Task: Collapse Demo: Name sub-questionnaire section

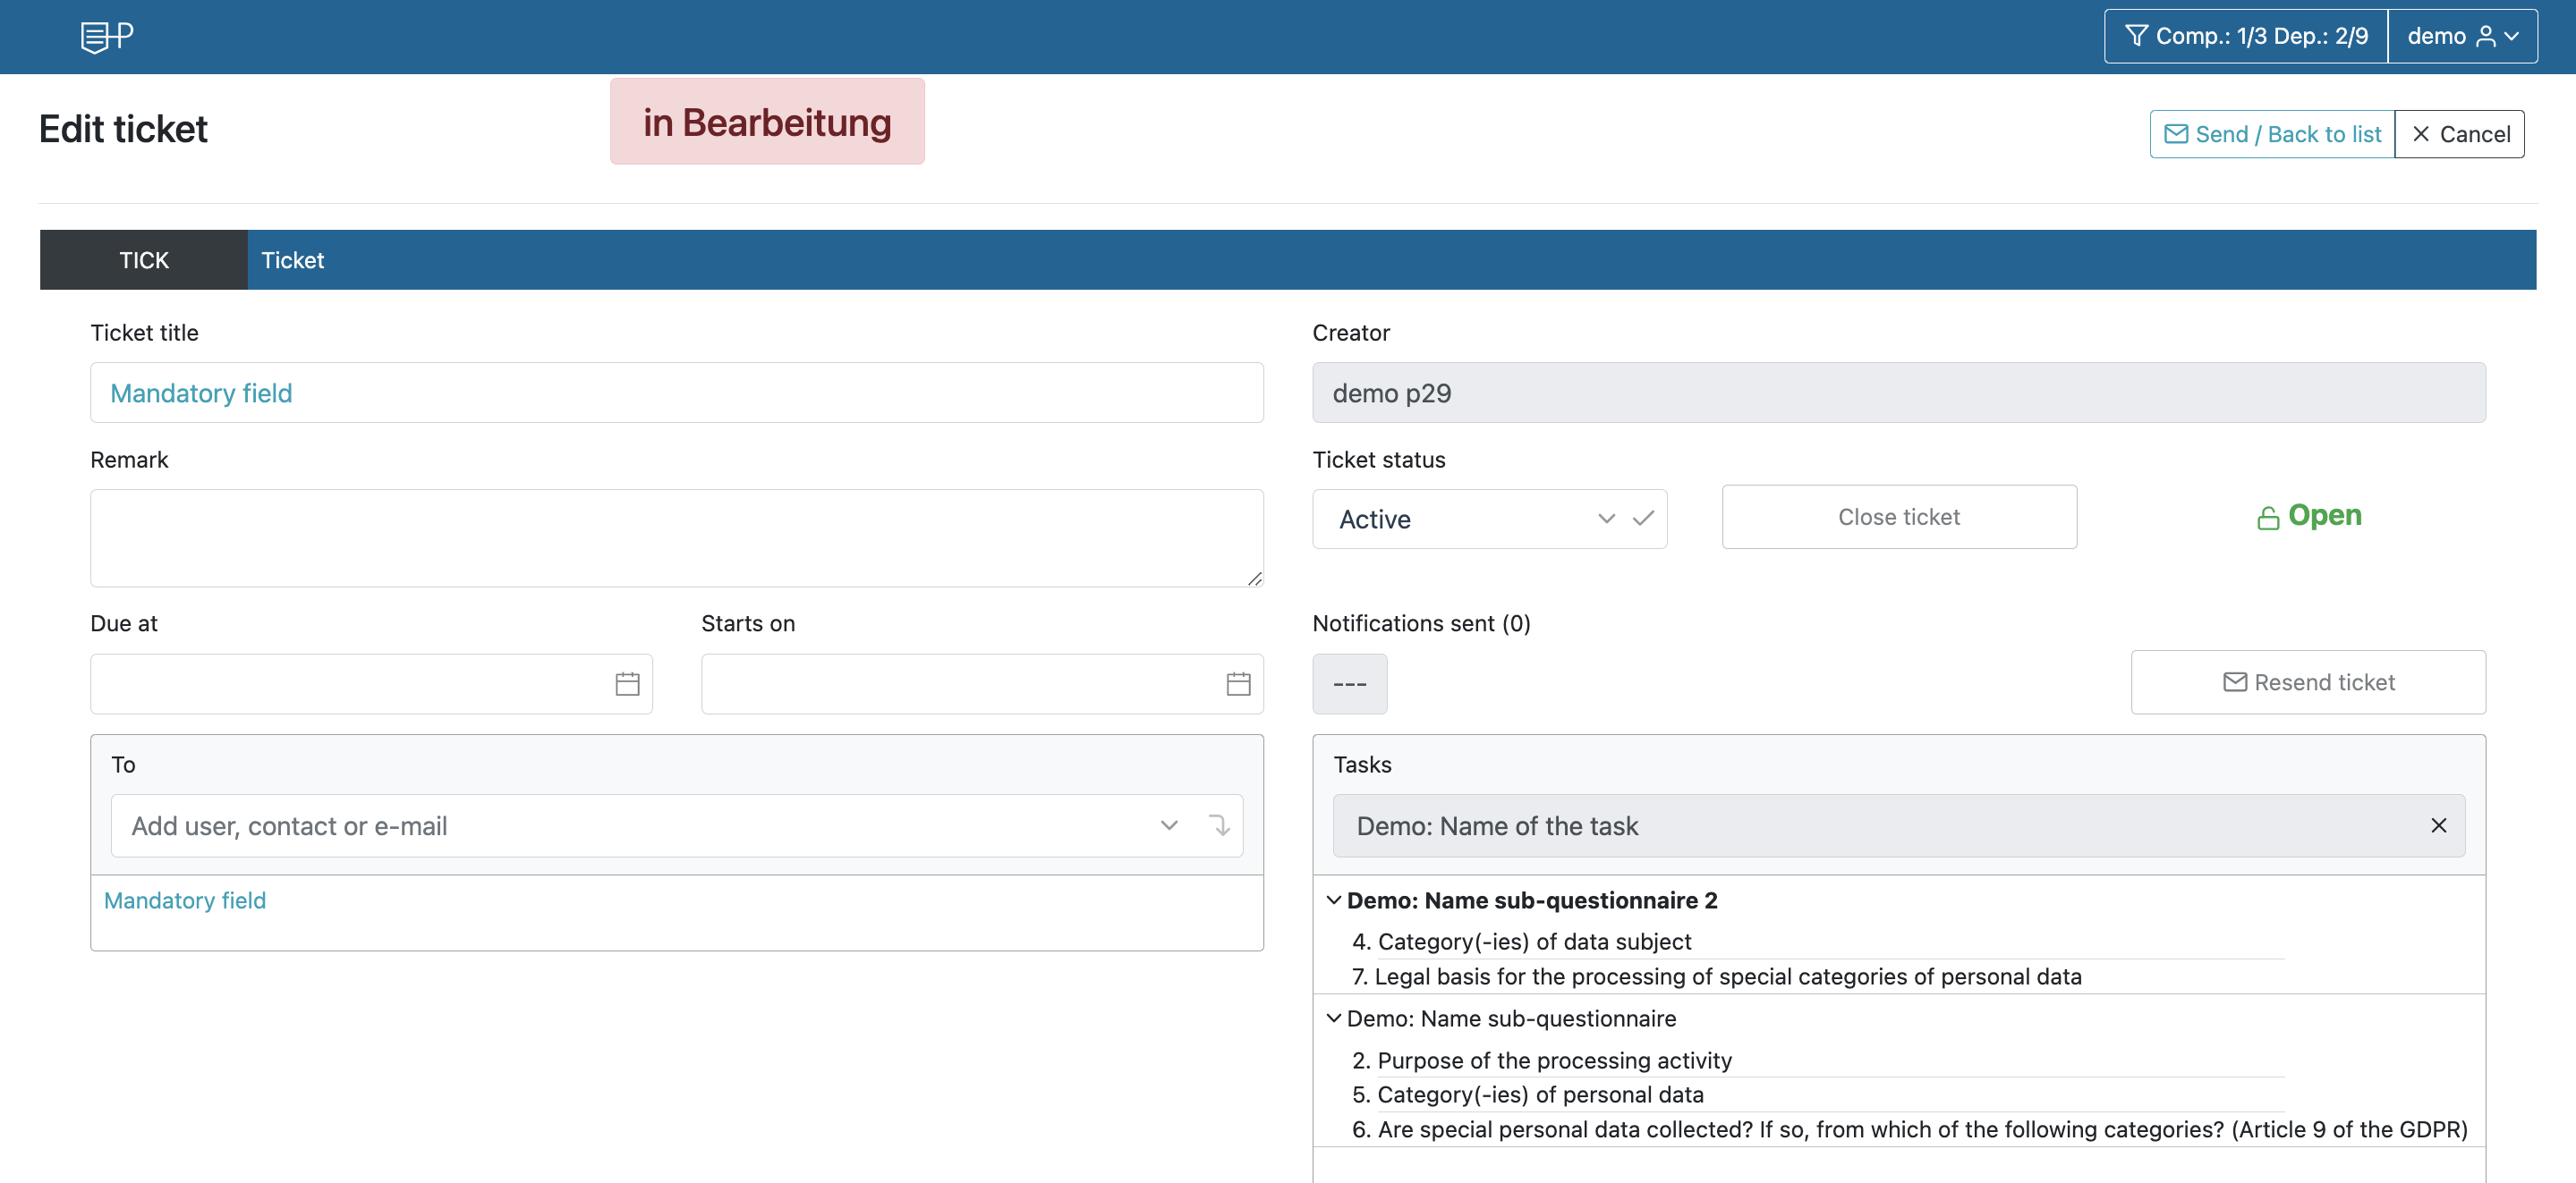Action: pos(1333,1018)
